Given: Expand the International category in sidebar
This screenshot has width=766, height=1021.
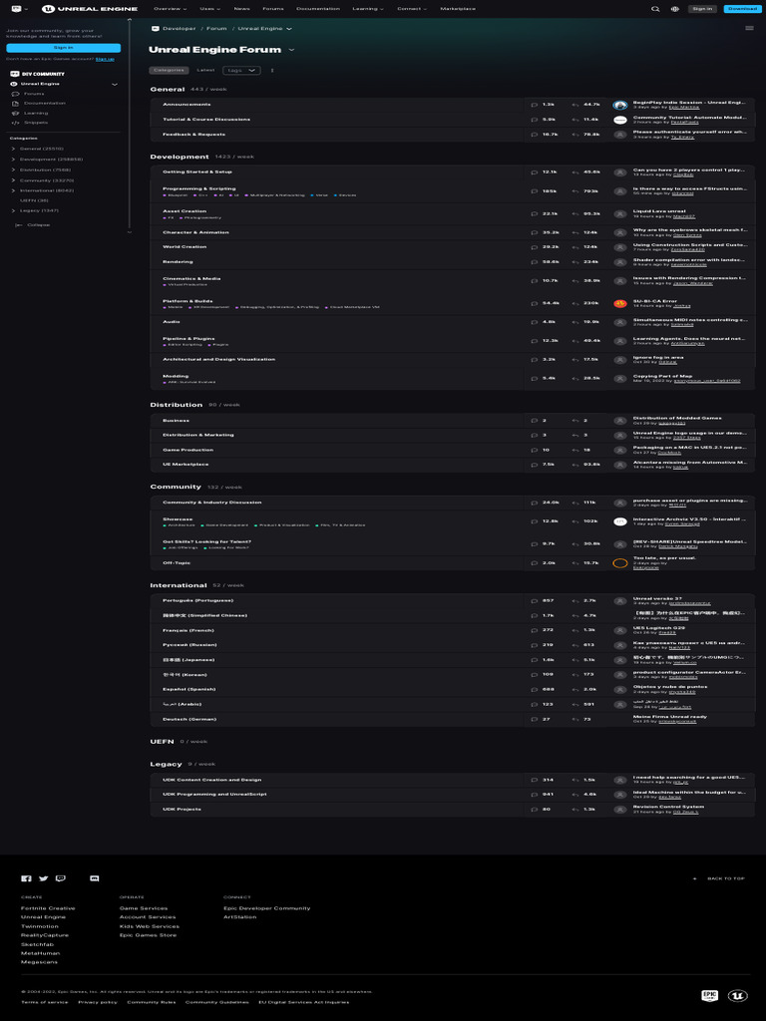Looking at the screenshot, I should (x=13, y=190).
